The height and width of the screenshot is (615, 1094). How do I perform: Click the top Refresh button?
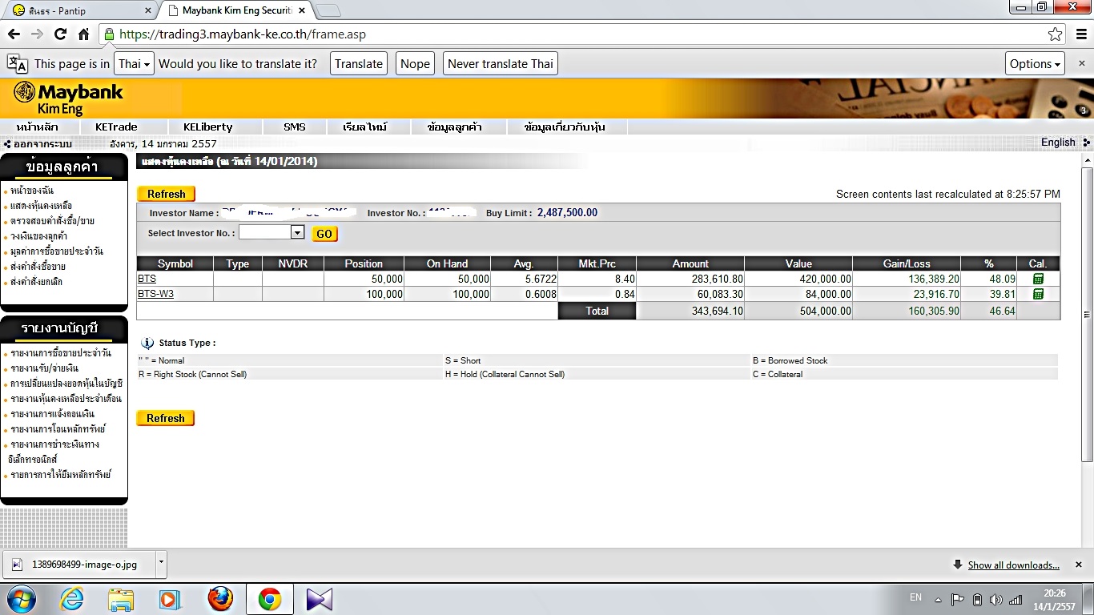coord(166,194)
